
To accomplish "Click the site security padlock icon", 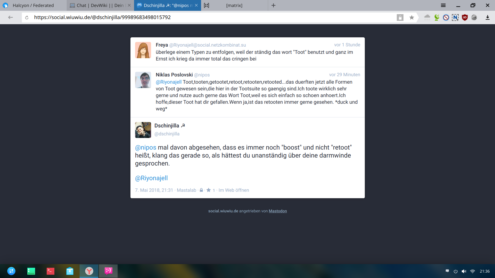I will pos(400,18).
